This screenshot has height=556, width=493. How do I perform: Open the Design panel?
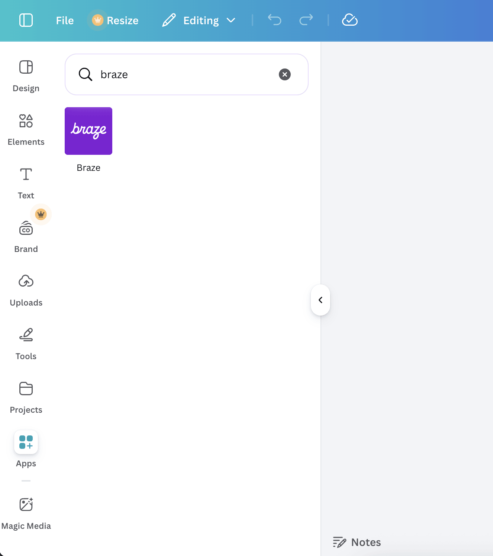26,74
